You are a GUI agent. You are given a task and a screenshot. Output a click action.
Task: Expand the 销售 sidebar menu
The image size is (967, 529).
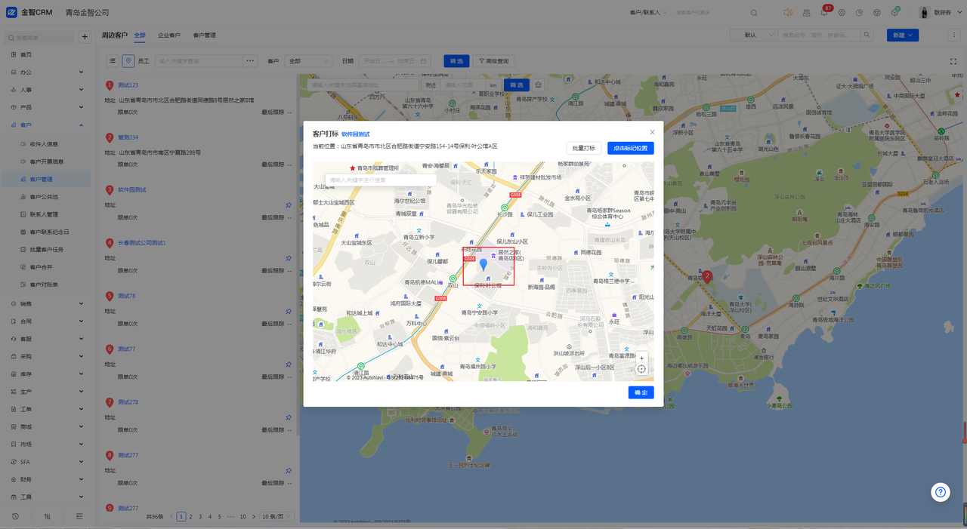(x=47, y=303)
